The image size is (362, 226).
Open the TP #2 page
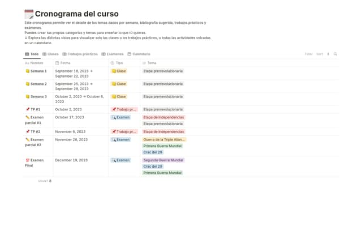coord(35,131)
